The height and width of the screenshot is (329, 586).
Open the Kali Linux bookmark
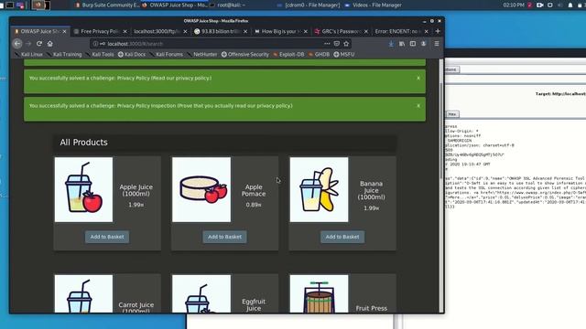tap(28, 55)
